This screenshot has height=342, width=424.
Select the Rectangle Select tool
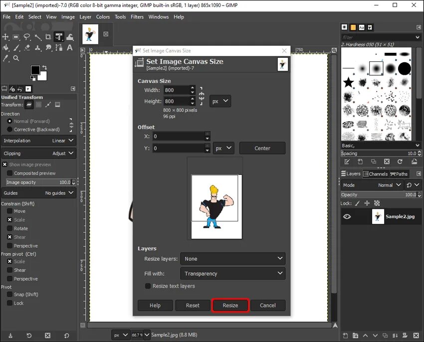16,37
